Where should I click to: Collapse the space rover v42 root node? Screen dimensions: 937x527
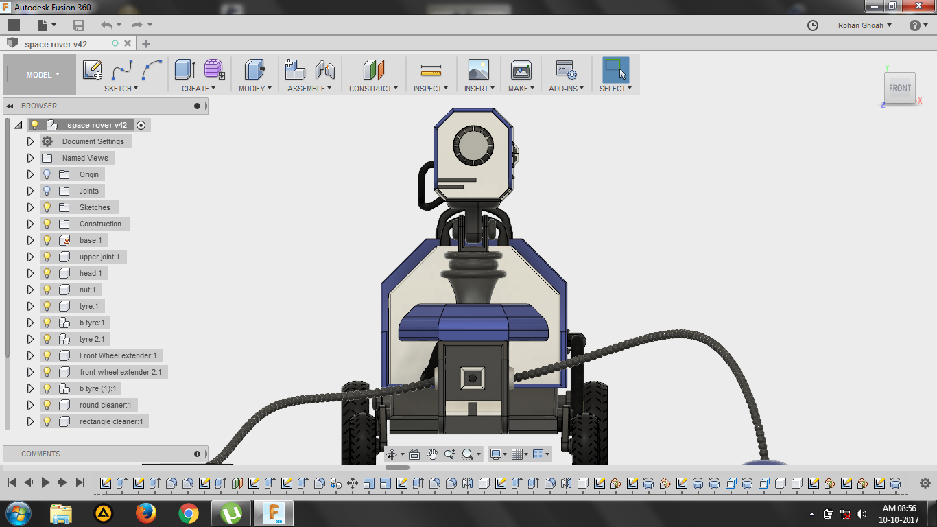point(18,125)
